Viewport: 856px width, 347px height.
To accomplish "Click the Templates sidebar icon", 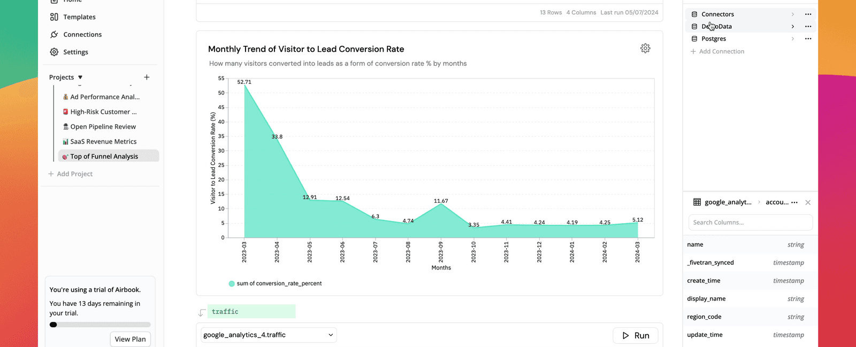I will pyautogui.click(x=54, y=17).
